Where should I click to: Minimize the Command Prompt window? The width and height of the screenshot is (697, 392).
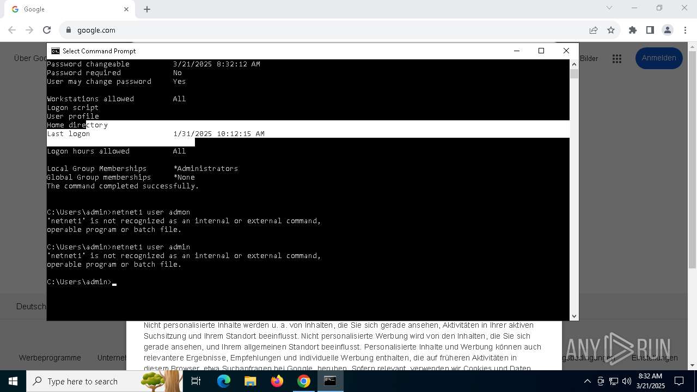pos(516,51)
